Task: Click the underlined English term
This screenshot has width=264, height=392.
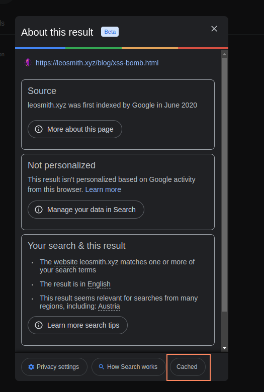Action: click(x=99, y=284)
